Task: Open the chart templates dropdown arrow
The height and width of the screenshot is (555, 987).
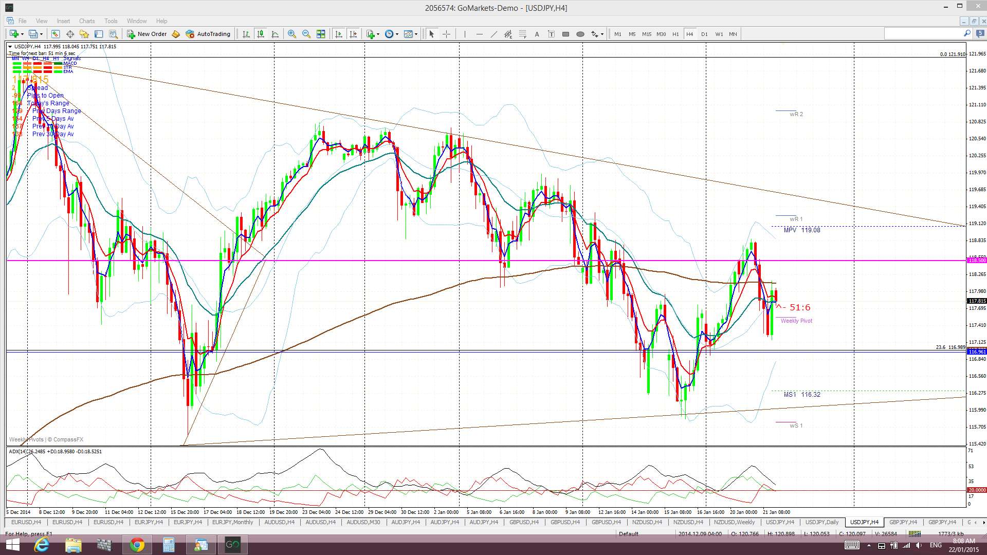Action: 416,34
